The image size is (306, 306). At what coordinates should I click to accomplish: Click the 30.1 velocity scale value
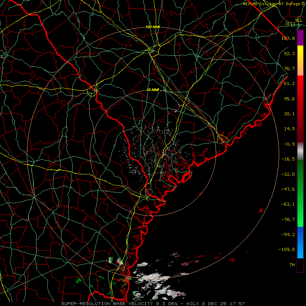point(289,114)
